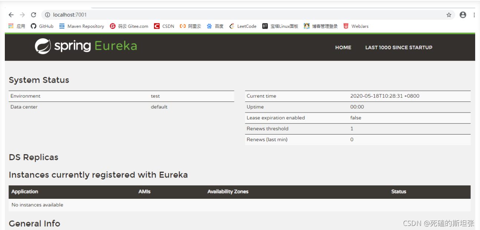
Task: Click the Availability Zones column header
Action: click(x=228, y=192)
